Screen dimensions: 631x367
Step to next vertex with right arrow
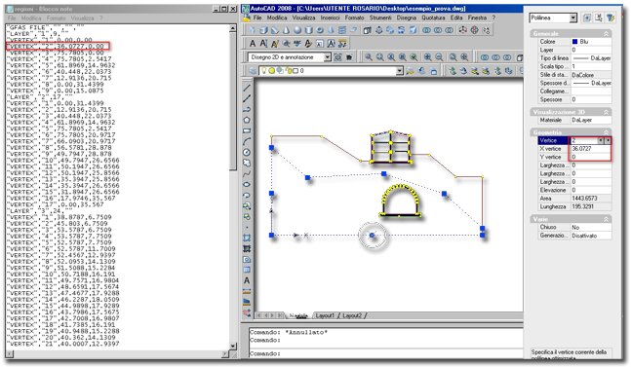coord(608,140)
